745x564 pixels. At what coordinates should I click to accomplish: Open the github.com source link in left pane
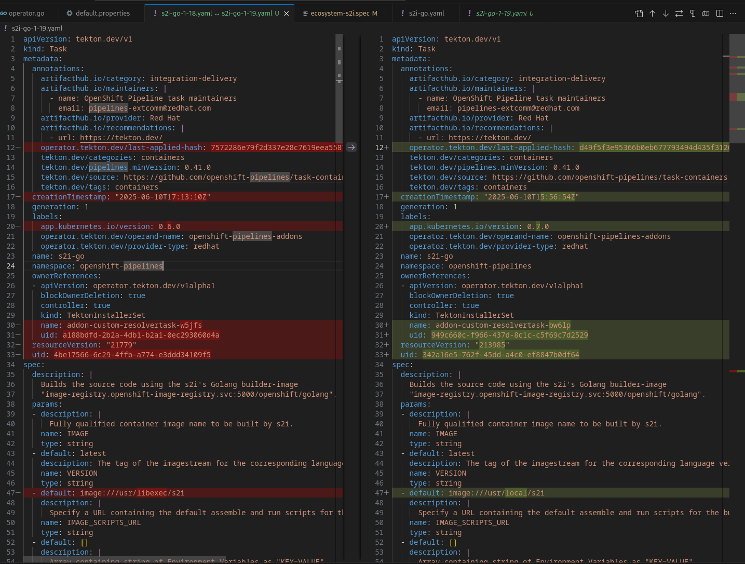click(x=233, y=177)
